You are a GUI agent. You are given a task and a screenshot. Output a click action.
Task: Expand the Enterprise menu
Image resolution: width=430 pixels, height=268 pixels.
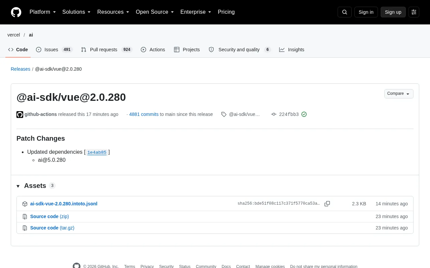click(x=196, y=12)
